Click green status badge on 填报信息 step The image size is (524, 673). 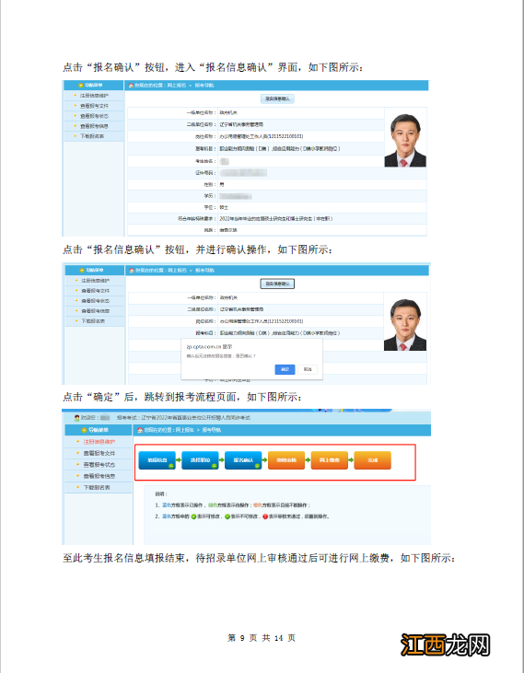(x=171, y=466)
